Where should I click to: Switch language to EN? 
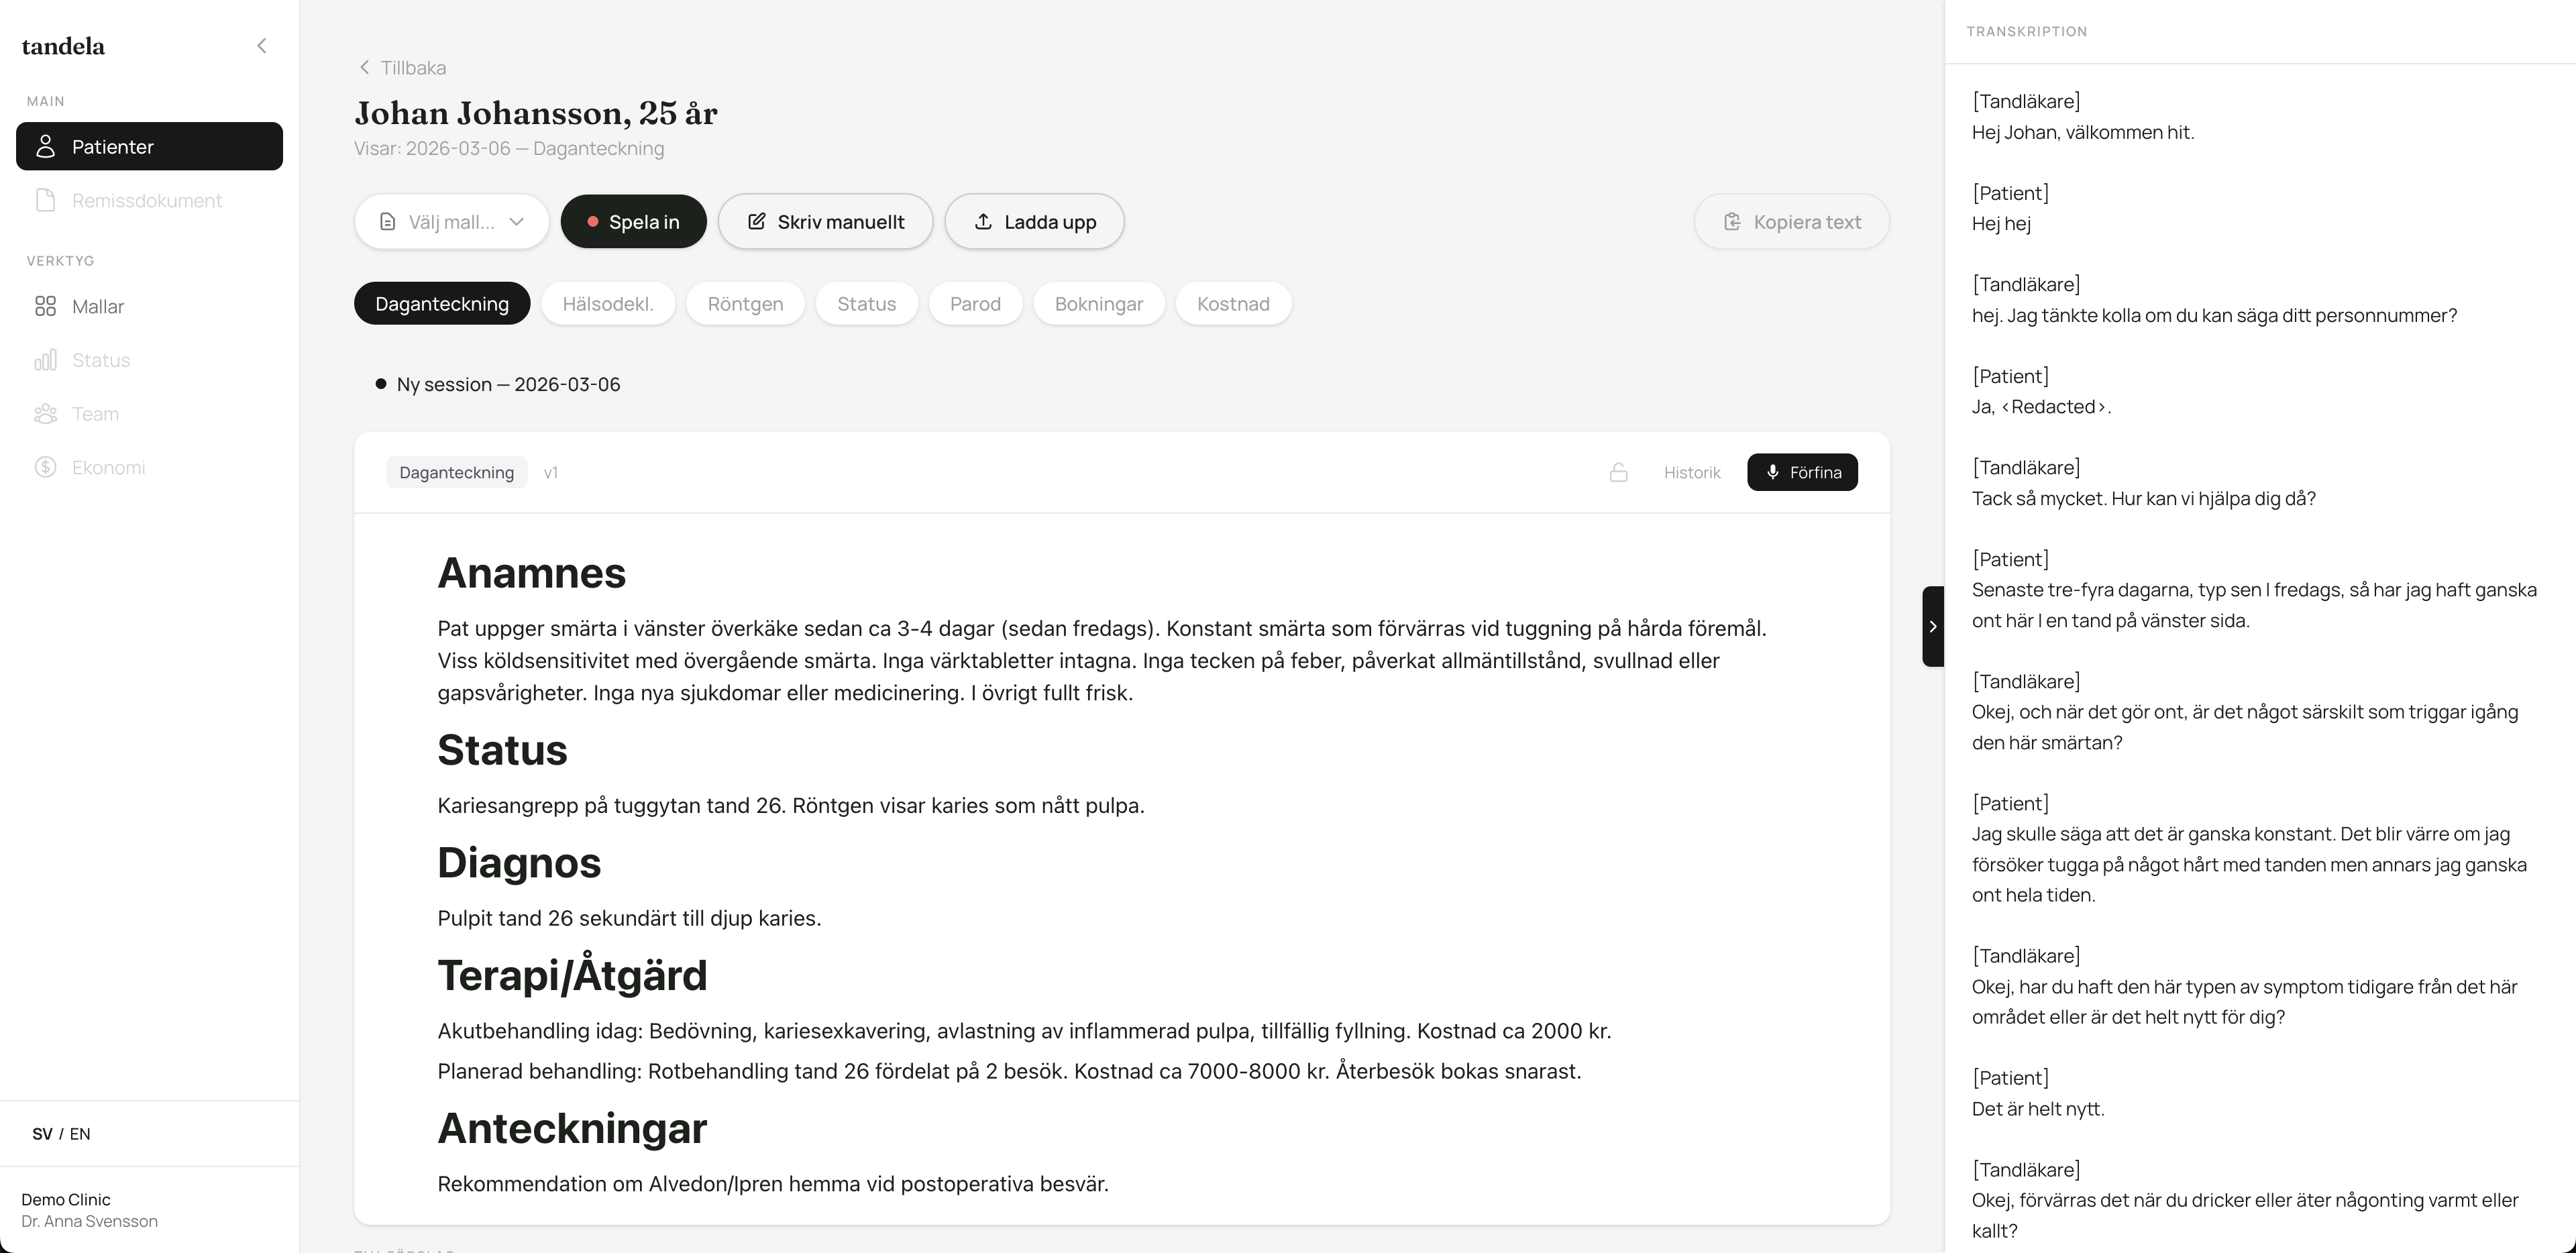(x=80, y=1134)
